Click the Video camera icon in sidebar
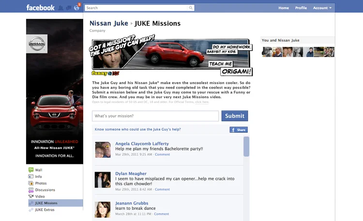The height and width of the screenshot is (221, 363). tap(31, 196)
